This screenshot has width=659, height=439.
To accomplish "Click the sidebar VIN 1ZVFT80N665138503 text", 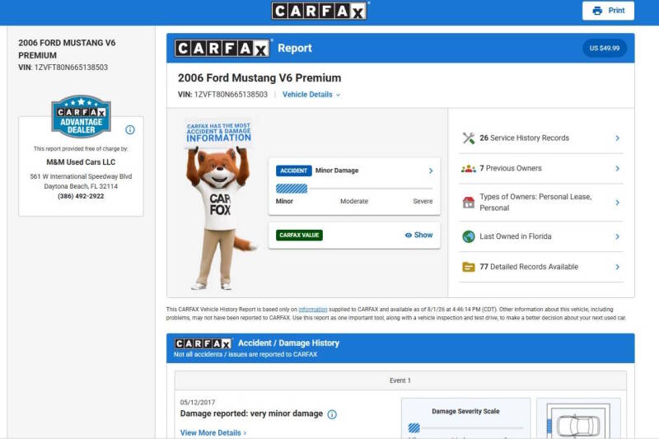I will [63, 68].
